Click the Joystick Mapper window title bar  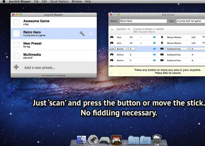tap(54, 15)
